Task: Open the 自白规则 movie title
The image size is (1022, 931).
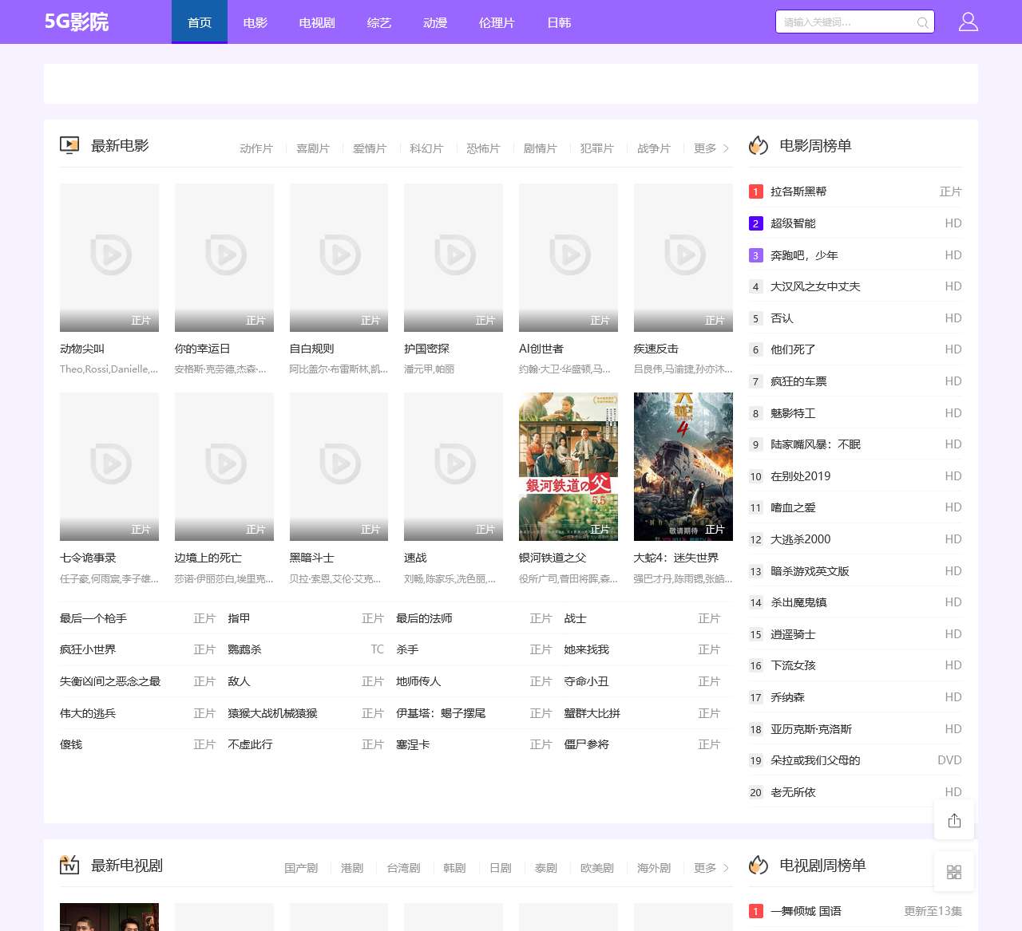Action: [312, 349]
